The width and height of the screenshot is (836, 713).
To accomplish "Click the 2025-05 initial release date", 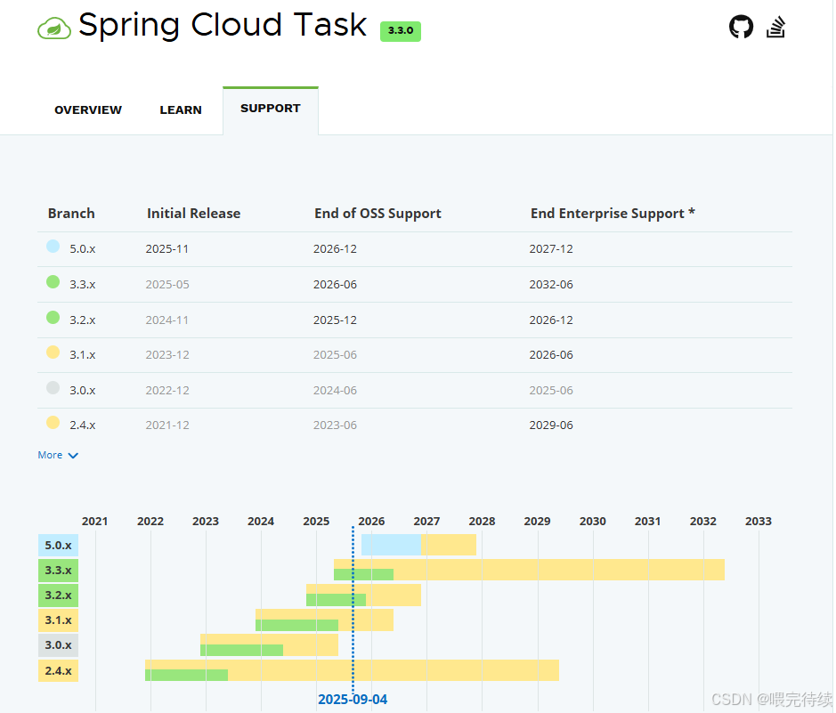I will click(167, 285).
